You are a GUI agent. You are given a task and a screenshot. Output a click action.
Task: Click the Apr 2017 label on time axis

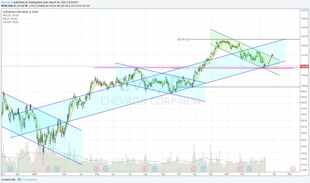(x=274, y=174)
